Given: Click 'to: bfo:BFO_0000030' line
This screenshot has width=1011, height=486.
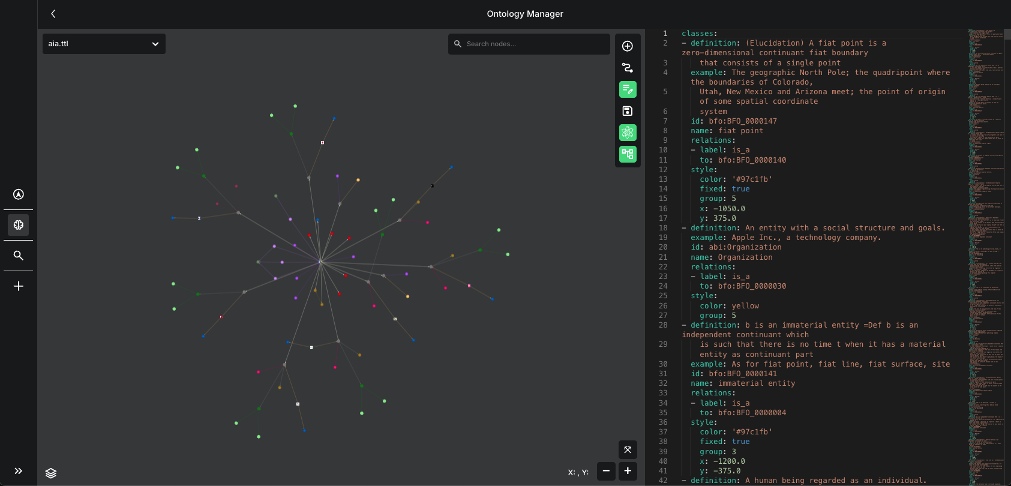Looking at the screenshot, I should pyautogui.click(x=743, y=286).
